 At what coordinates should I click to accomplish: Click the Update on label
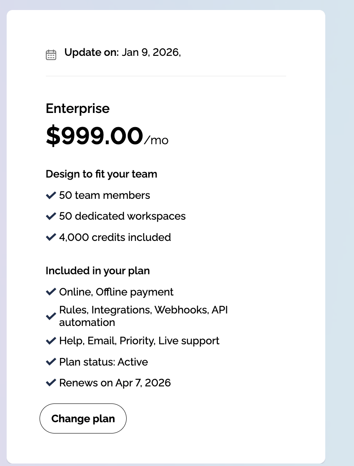(x=92, y=53)
